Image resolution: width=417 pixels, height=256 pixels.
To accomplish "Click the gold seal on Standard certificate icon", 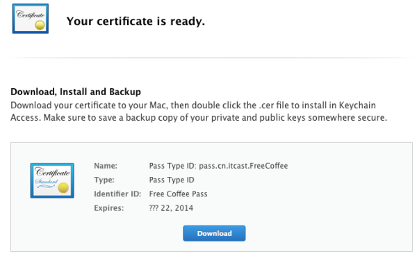I will coord(63,188).
